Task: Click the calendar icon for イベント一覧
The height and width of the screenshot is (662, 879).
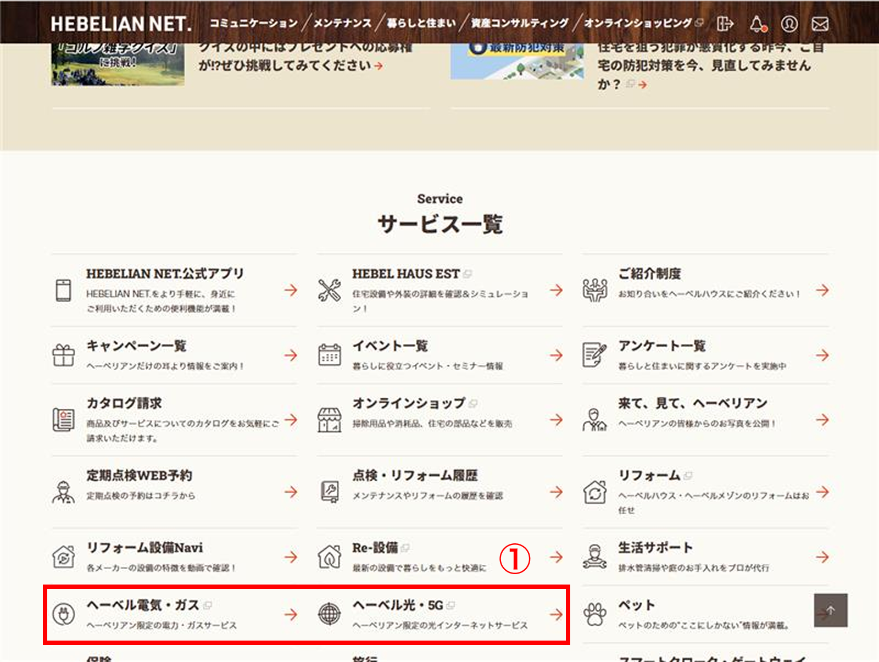Action: 329,355
